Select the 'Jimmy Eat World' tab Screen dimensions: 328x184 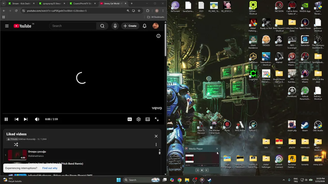click(113, 4)
